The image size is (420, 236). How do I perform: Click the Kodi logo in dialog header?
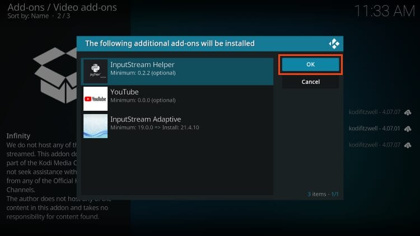[x=334, y=44]
